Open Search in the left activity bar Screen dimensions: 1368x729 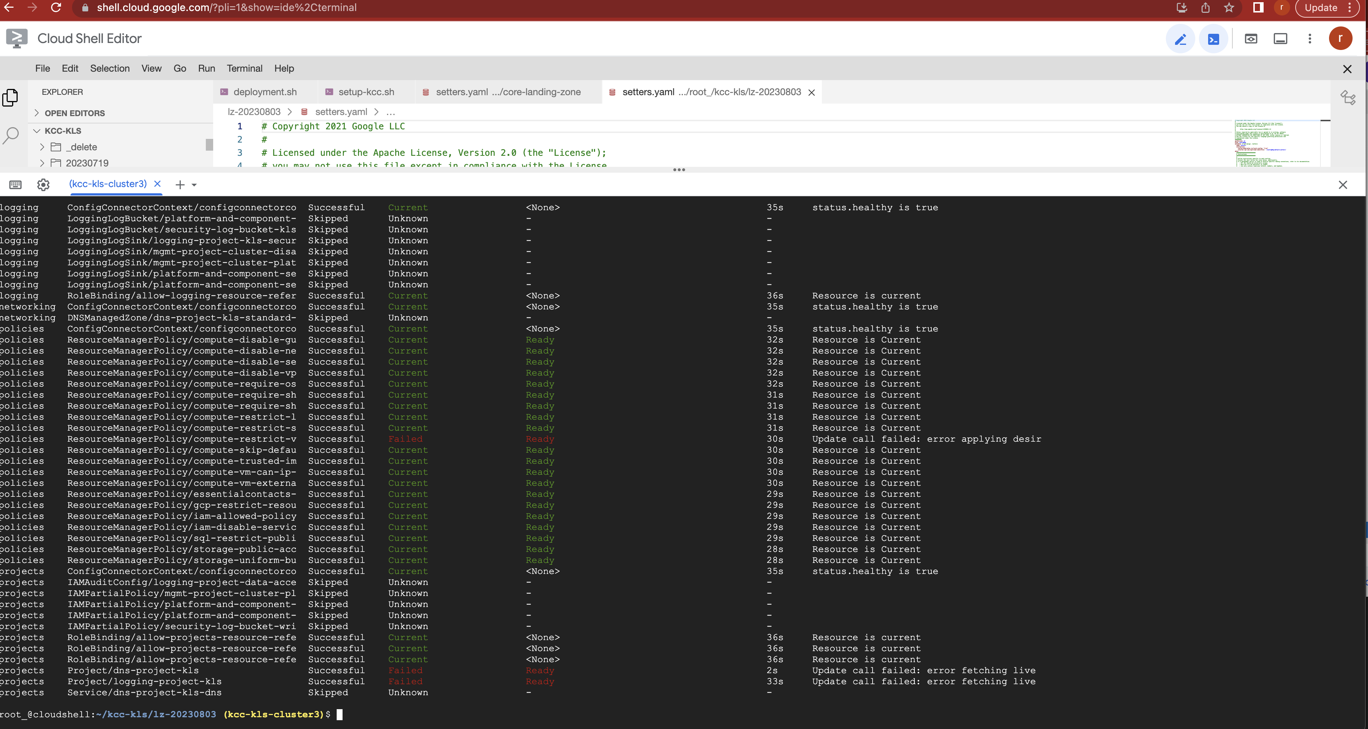click(x=11, y=136)
